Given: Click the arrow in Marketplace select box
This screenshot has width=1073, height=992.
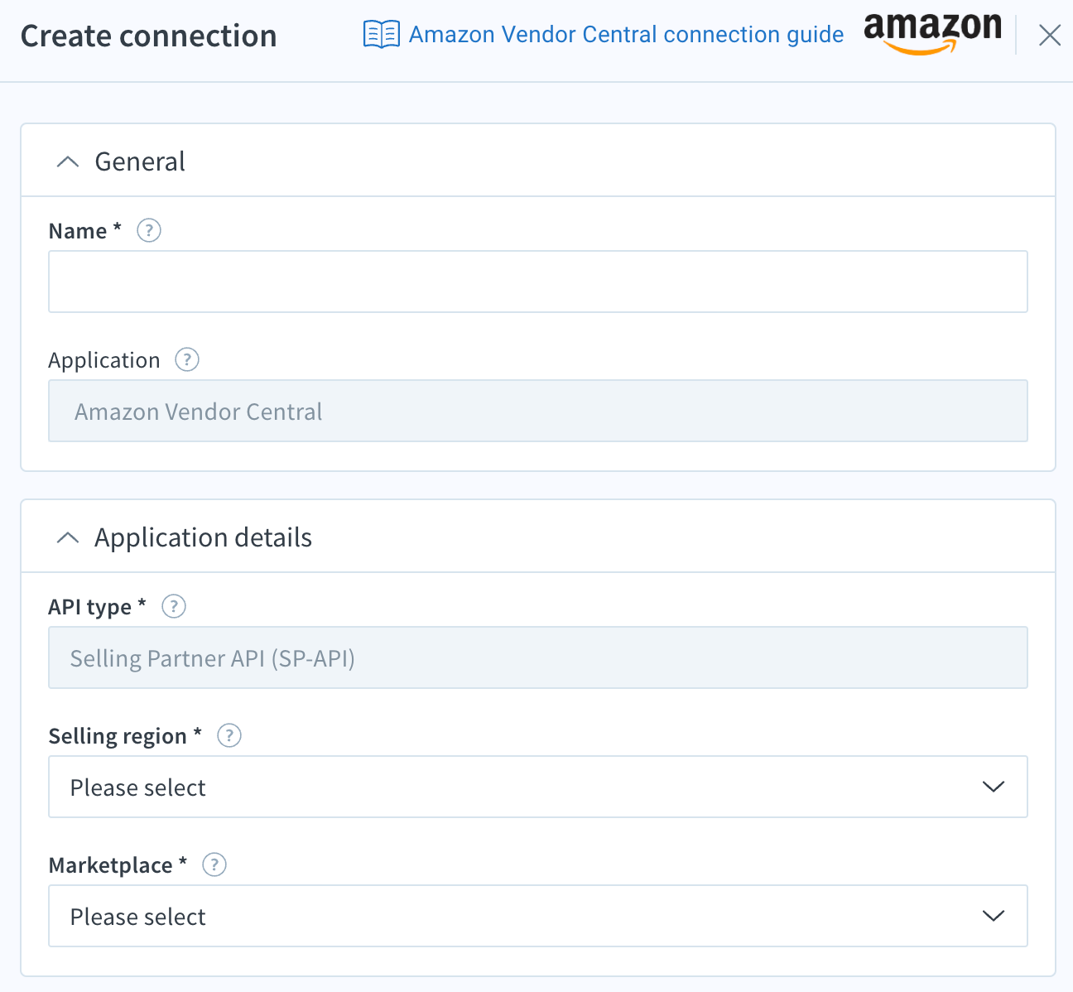Looking at the screenshot, I should coord(994,916).
